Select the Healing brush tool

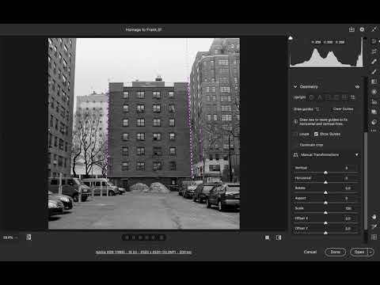374,62
